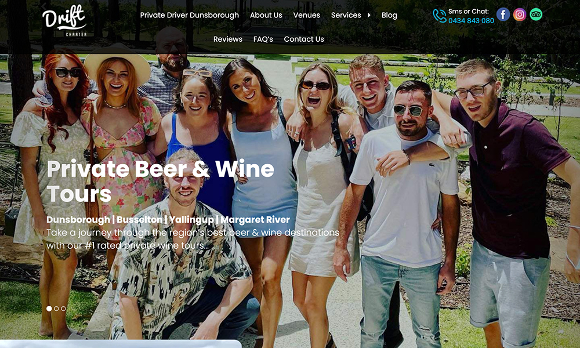
Task: Open the Reviews page
Action: point(228,39)
